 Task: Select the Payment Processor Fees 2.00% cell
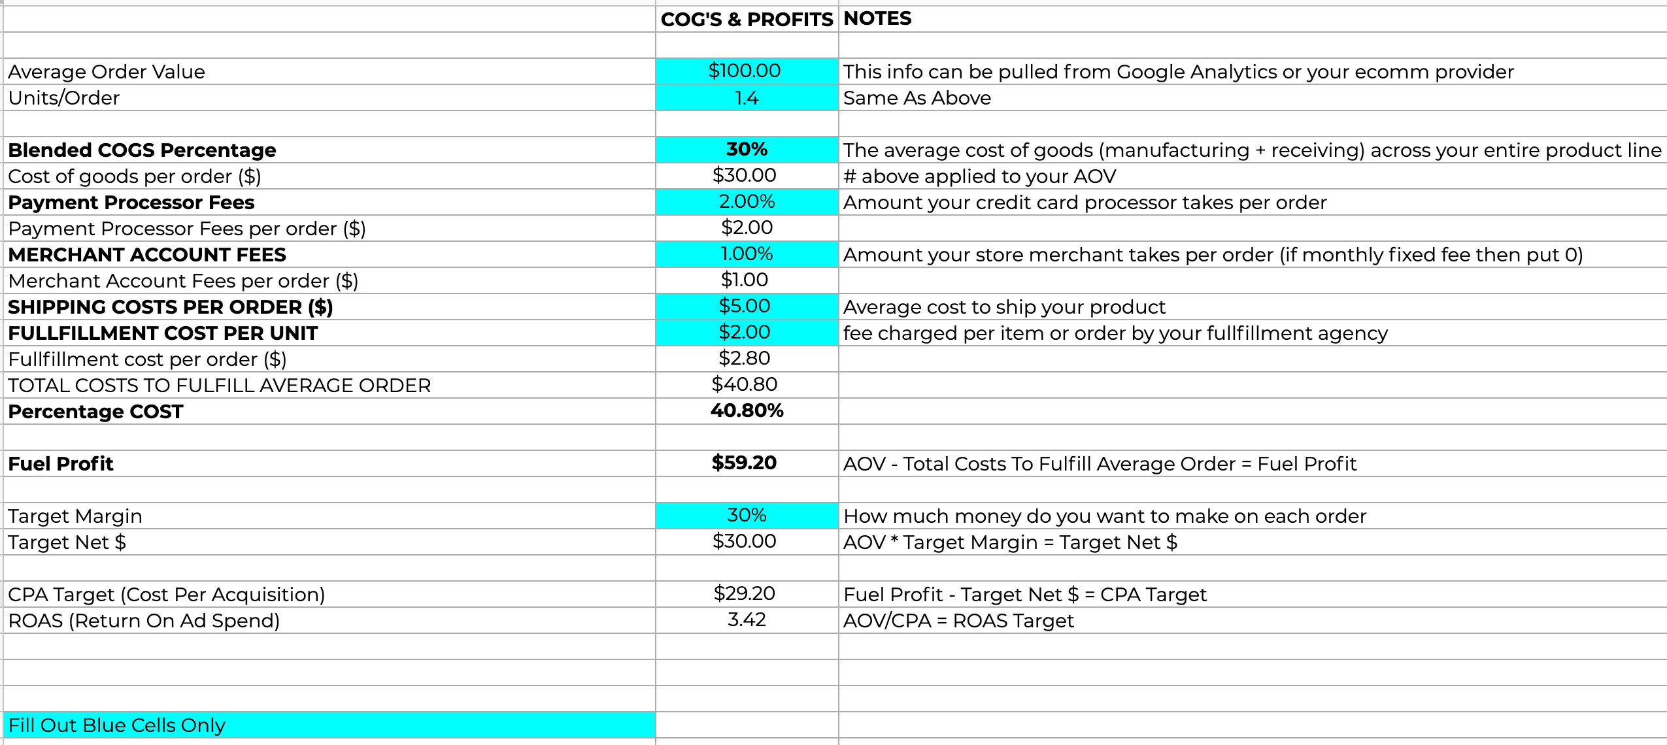tap(746, 202)
